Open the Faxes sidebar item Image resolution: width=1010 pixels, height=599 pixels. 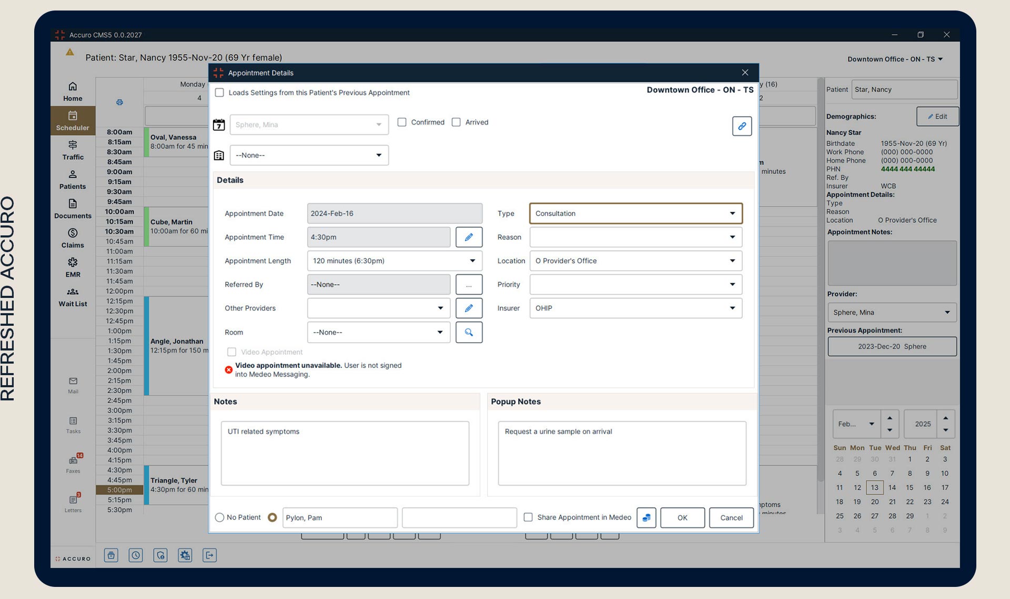(73, 464)
